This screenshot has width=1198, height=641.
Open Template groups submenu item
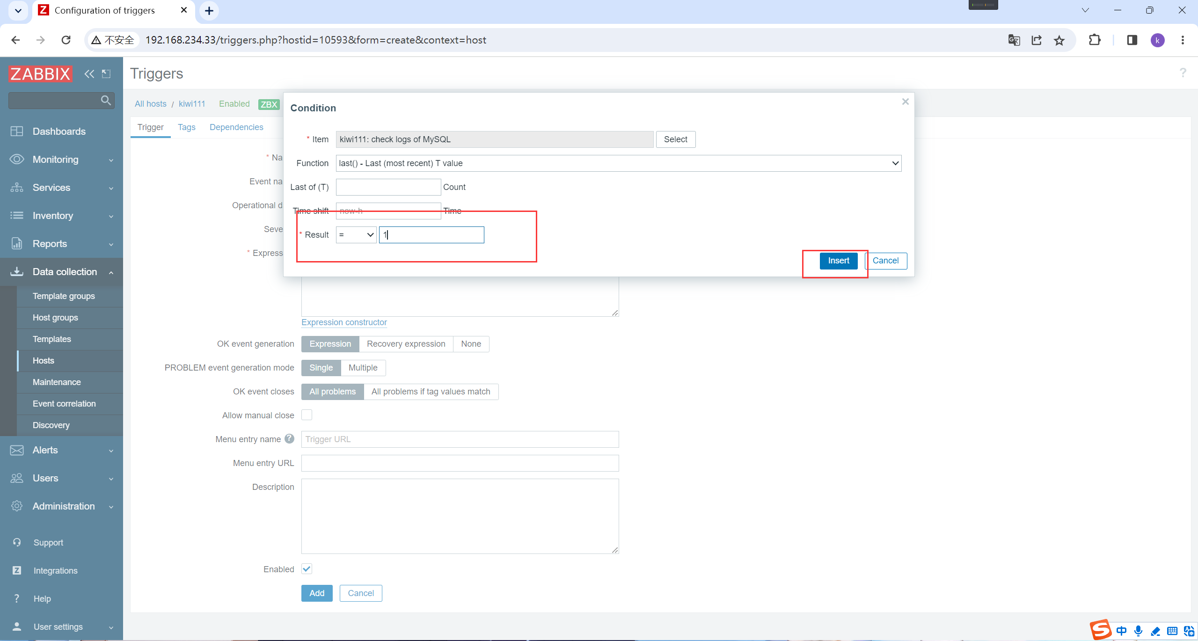(x=70, y=296)
